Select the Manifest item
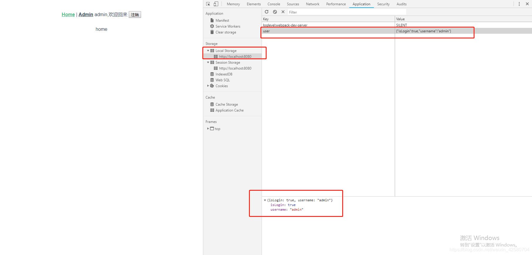The image size is (532, 255). (222, 20)
